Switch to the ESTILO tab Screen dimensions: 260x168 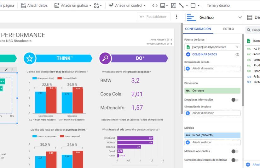pos(228,29)
